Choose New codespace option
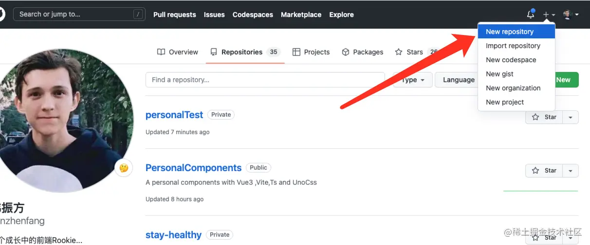This screenshot has width=590, height=245. pos(516,60)
